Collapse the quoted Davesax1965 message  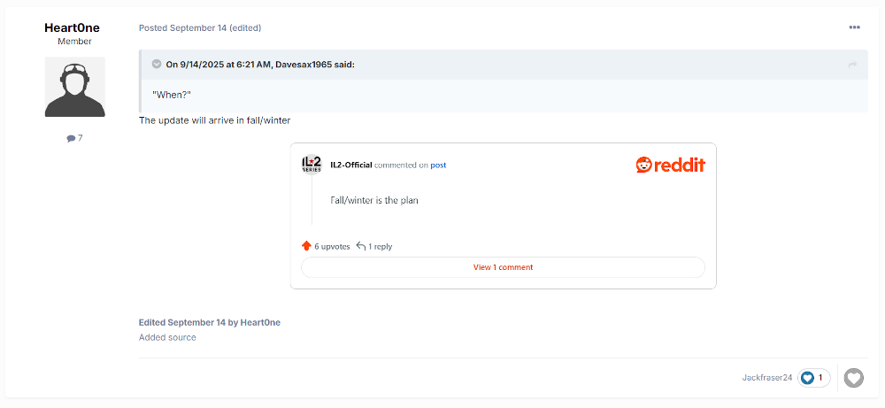157,64
